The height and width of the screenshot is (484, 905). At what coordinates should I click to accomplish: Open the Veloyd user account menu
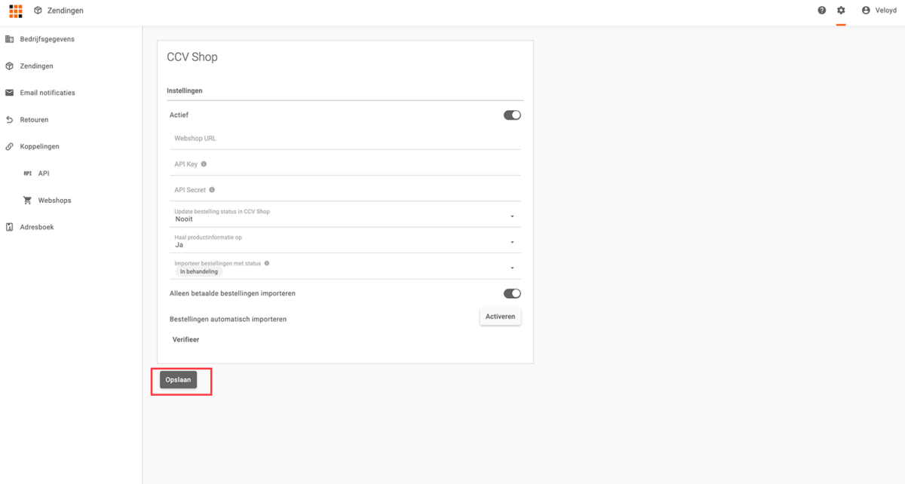point(879,11)
